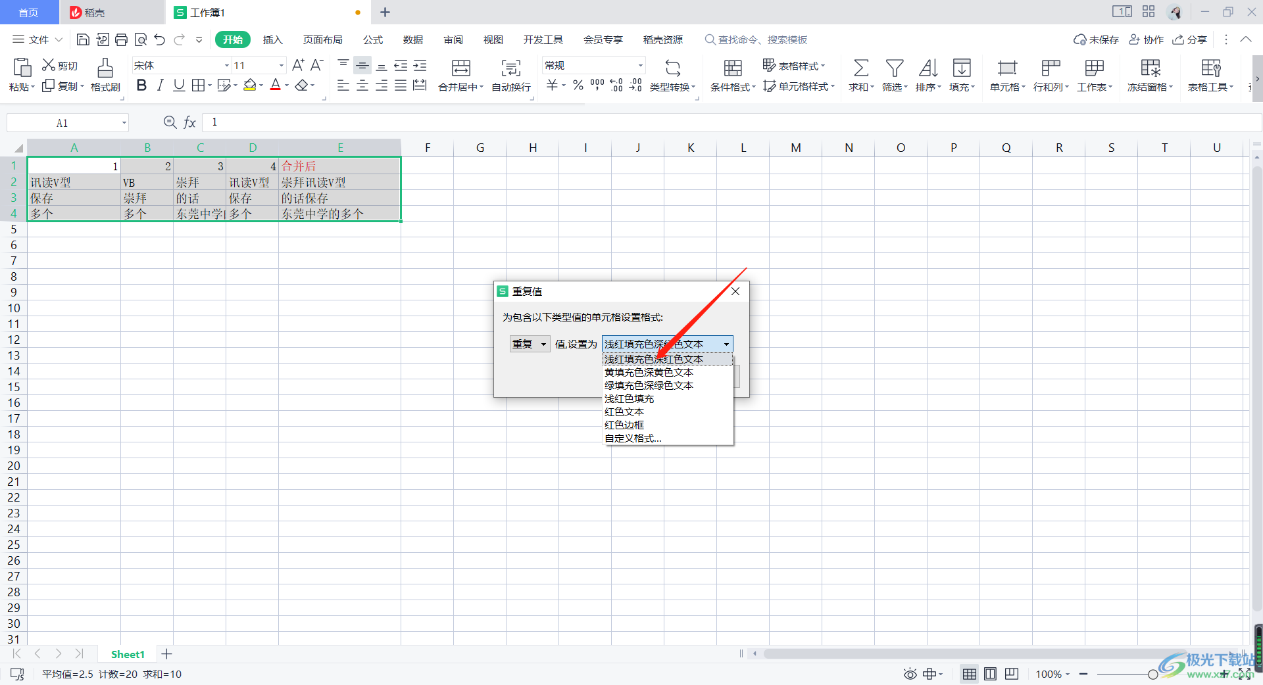Click the Sort (排序) icon
1263x685 pixels.
coord(928,68)
